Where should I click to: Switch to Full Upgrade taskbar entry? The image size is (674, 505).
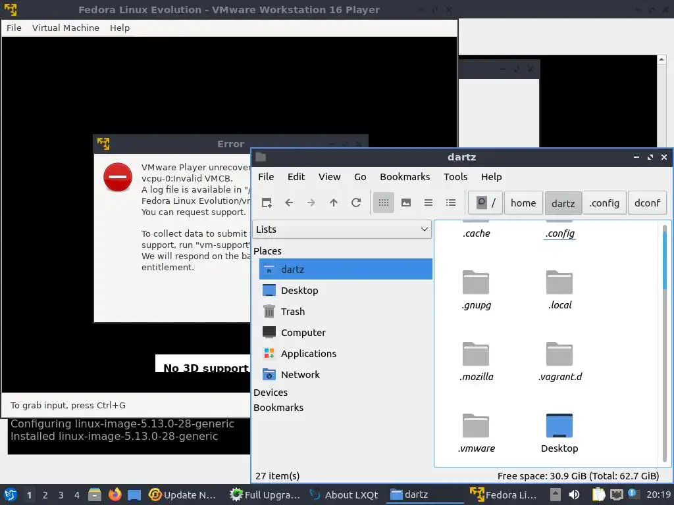point(265,494)
